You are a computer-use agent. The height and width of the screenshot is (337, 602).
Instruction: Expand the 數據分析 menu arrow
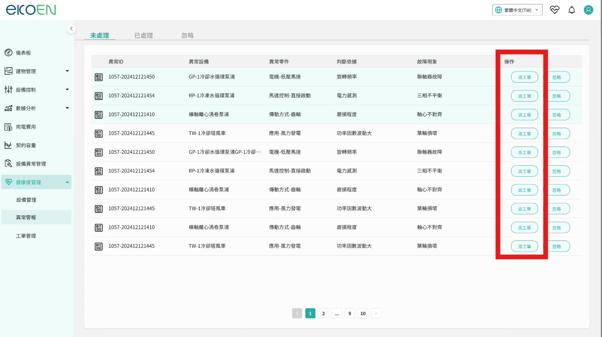tap(67, 108)
